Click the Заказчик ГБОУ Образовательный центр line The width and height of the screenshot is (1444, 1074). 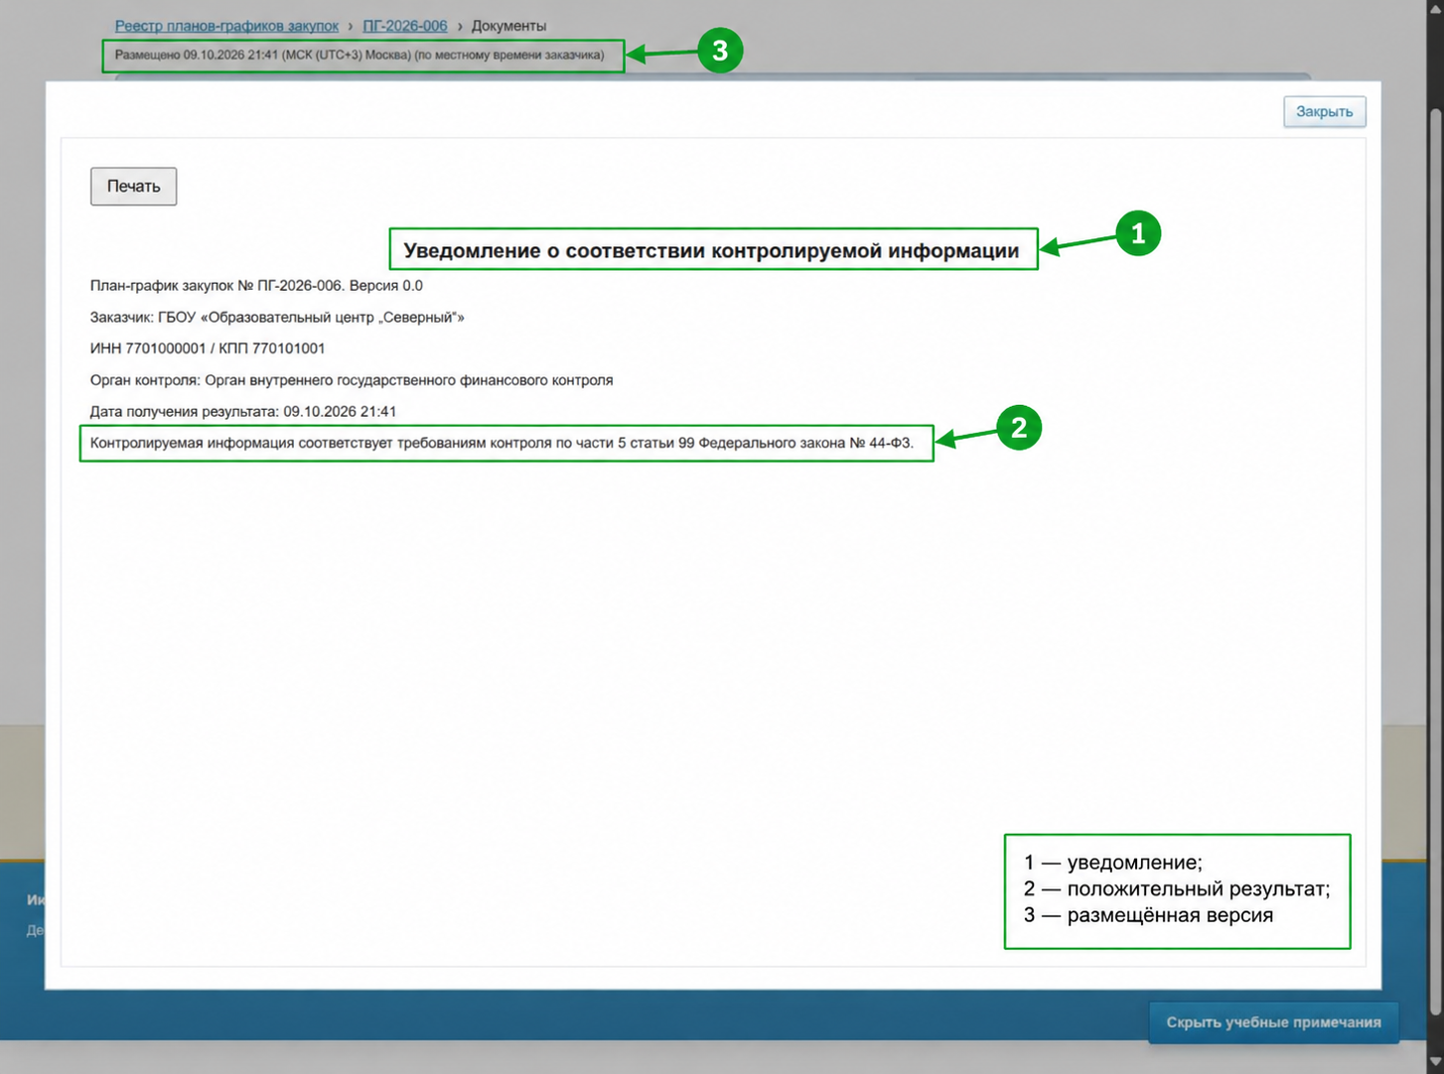click(x=277, y=318)
